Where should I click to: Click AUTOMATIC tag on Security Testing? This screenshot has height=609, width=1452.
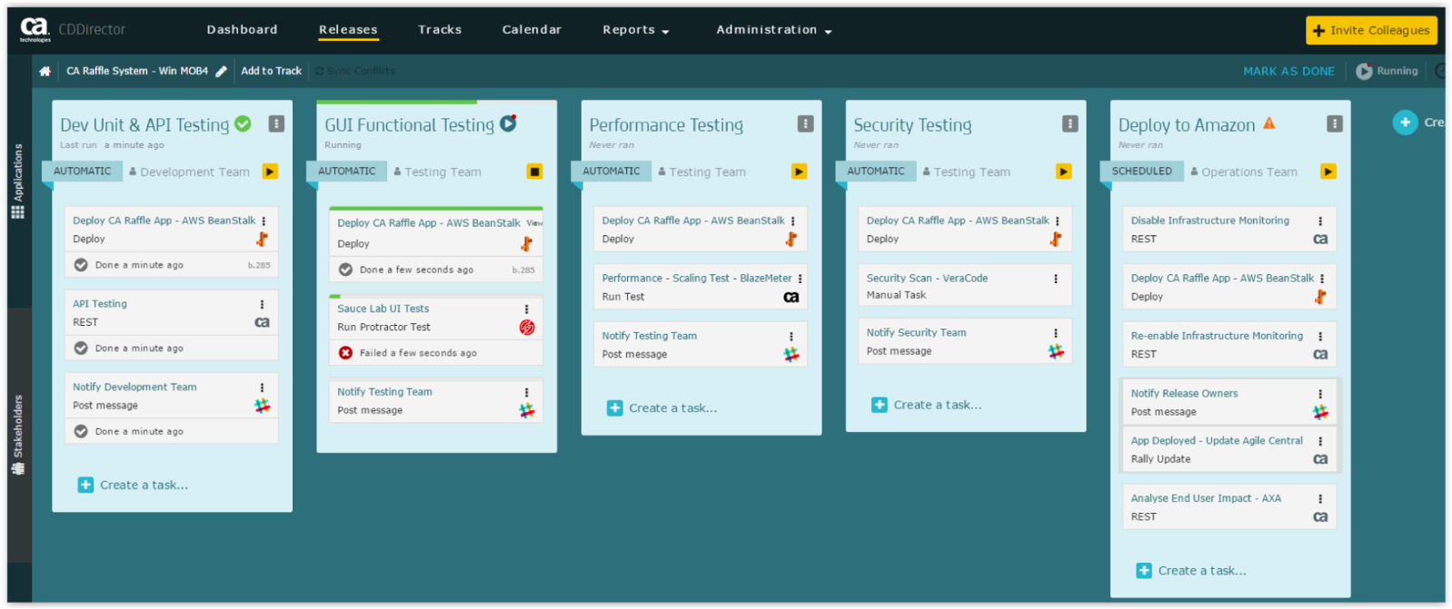tap(876, 171)
